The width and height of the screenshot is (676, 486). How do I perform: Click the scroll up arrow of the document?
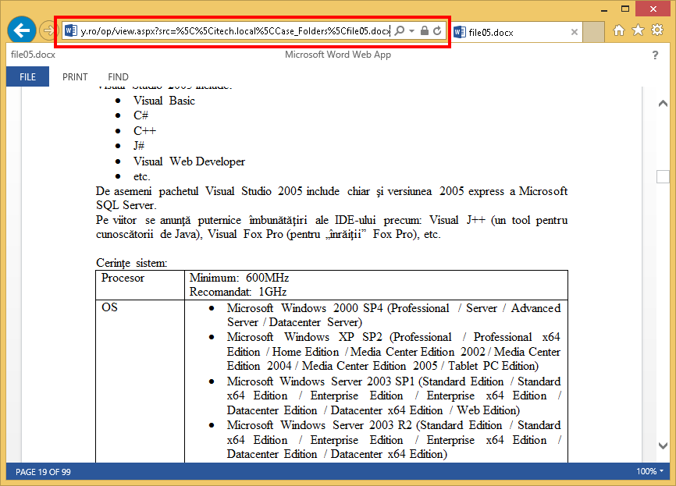coord(663,104)
